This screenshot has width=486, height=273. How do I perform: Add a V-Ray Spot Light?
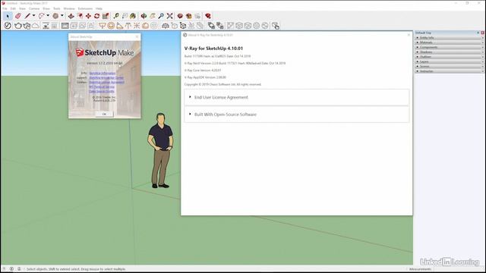point(119,26)
